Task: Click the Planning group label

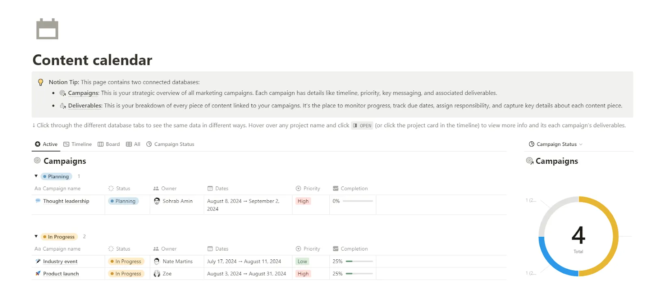Action: pos(56,176)
